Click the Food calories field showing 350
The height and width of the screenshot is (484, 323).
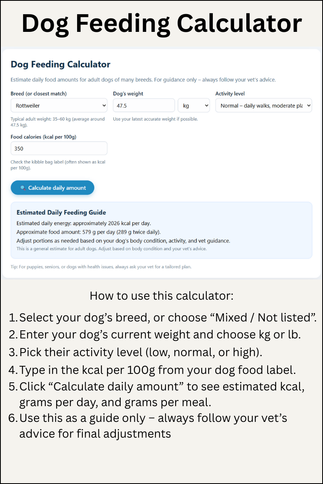coord(59,148)
